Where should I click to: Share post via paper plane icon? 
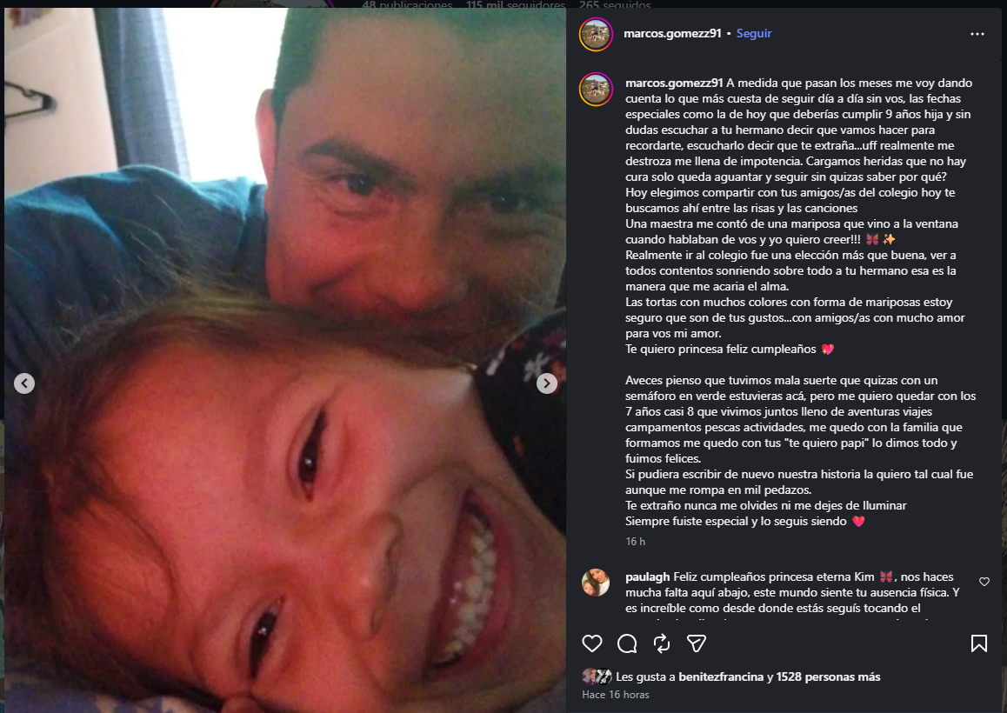[x=697, y=643]
